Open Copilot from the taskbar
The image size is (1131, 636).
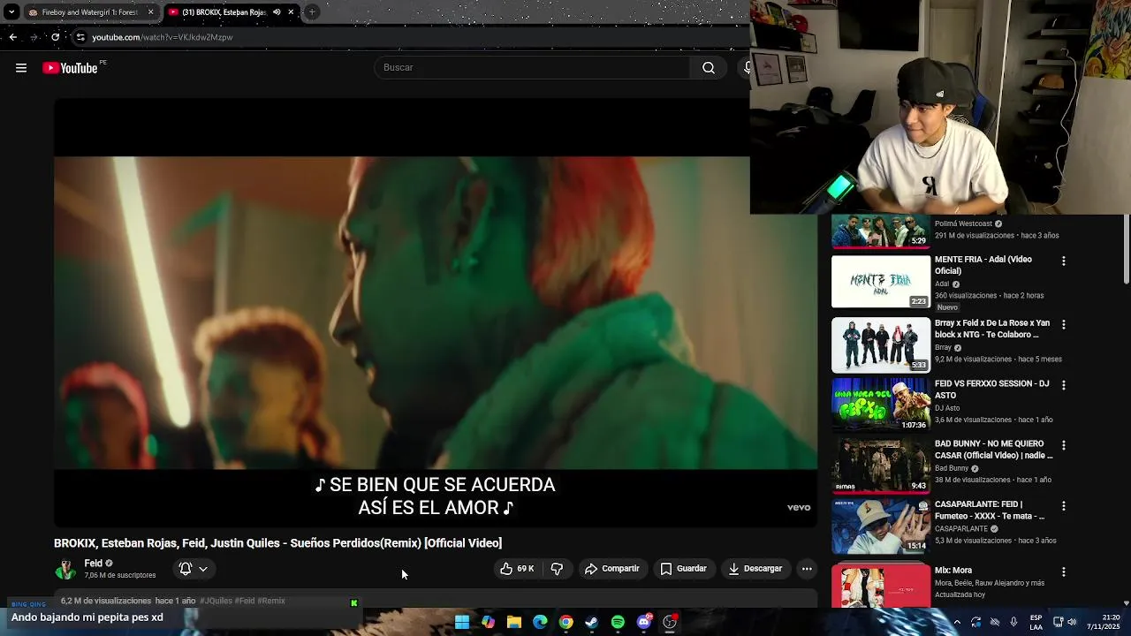tap(488, 622)
